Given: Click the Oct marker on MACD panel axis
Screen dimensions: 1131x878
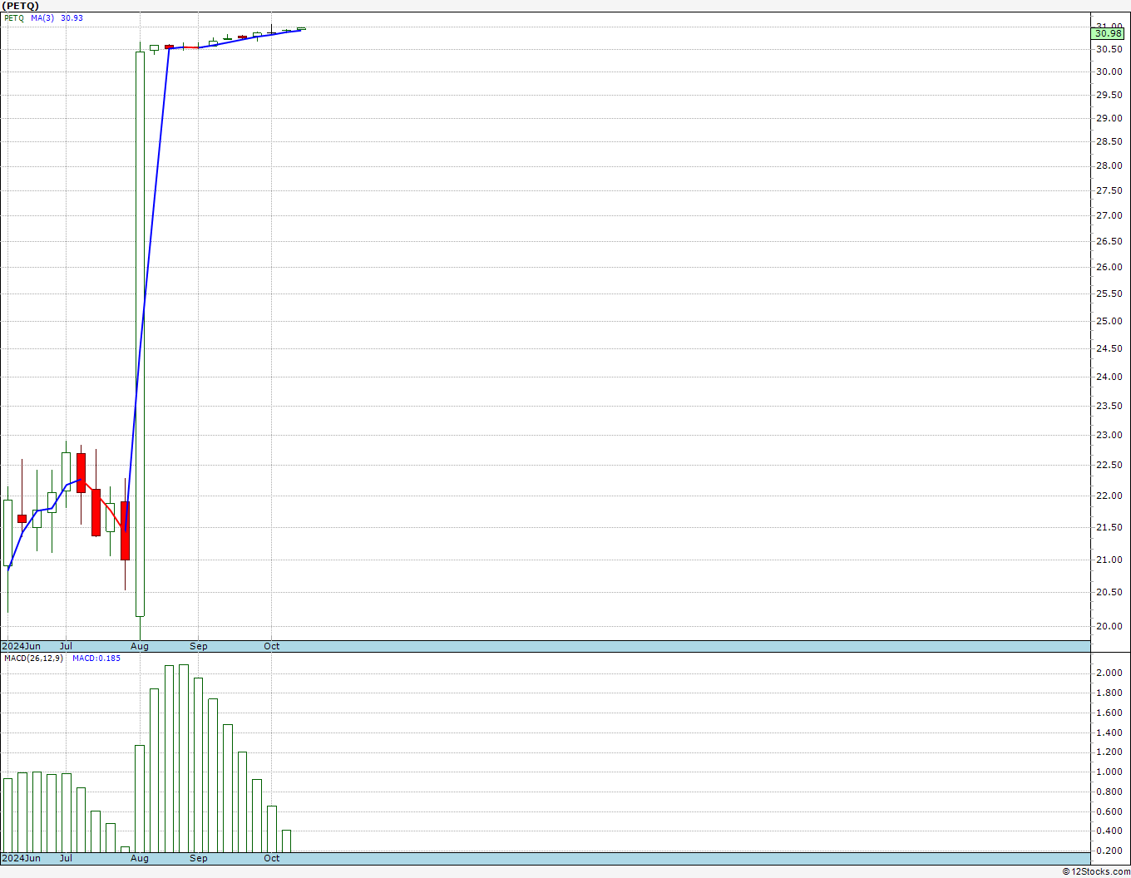Looking at the screenshot, I should pyautogui.click(x=272, y=858).
